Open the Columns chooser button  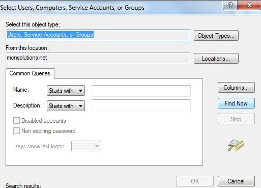click(236, 88)
